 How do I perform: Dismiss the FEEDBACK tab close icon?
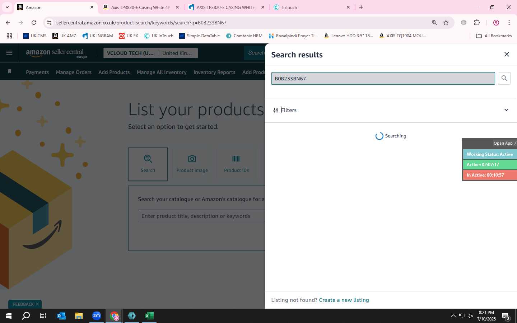pyautogui.click(x=37, y=304)
